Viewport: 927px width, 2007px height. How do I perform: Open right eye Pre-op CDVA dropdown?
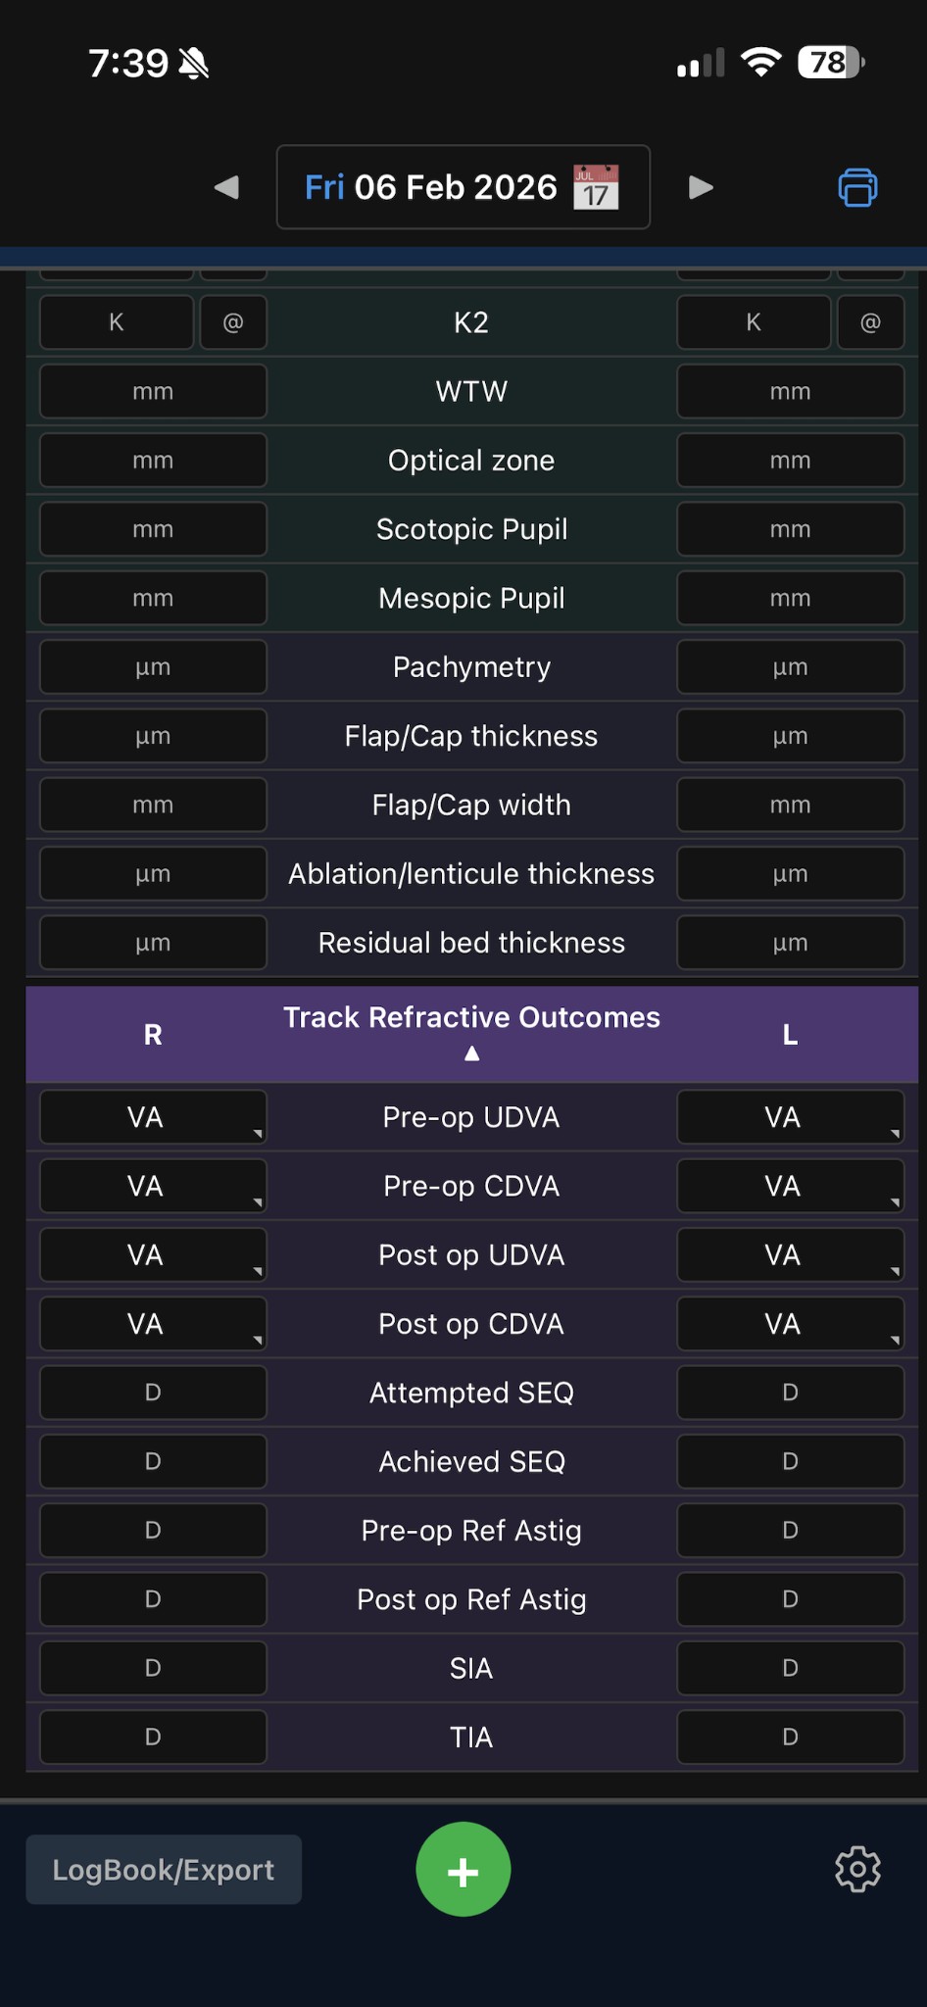click(152, 1185)
